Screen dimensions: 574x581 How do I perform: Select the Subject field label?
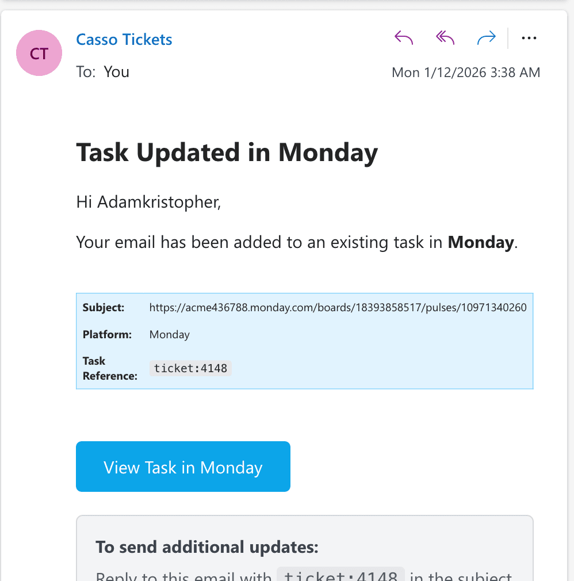(x=104, y=307)
